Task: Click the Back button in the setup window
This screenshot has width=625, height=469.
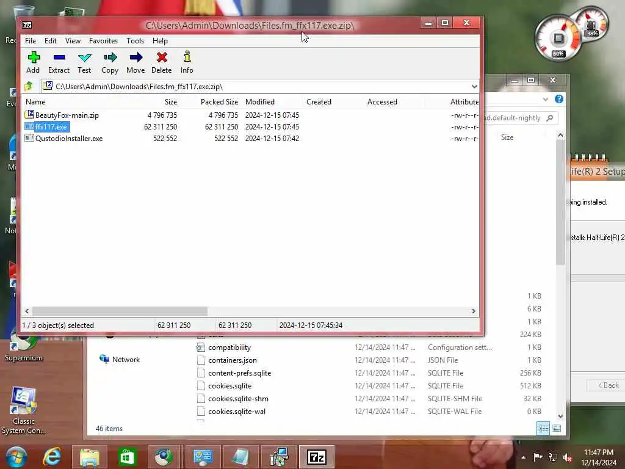Action: click(609, 385)
